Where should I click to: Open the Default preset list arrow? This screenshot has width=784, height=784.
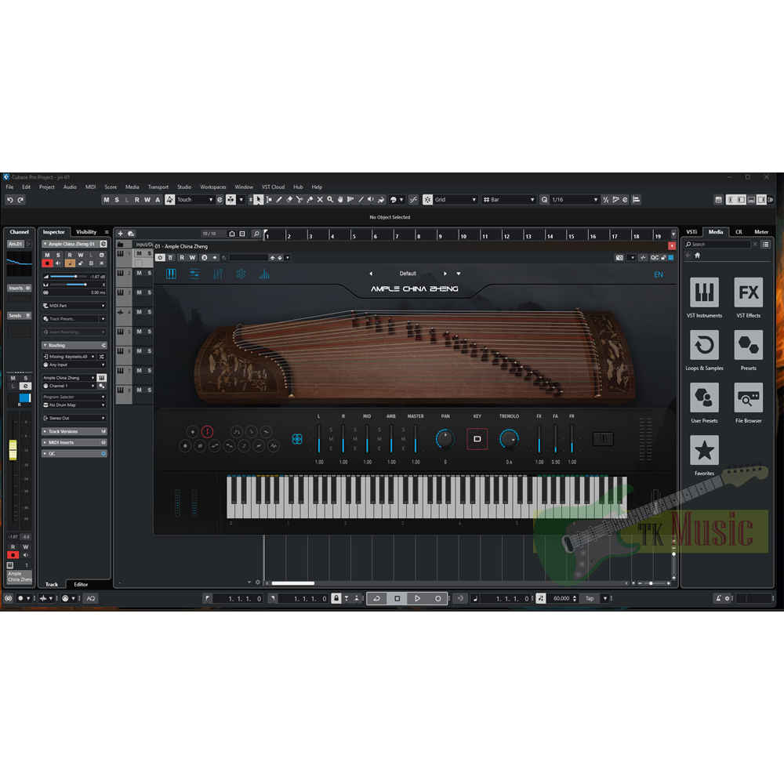tap(459, 274)
